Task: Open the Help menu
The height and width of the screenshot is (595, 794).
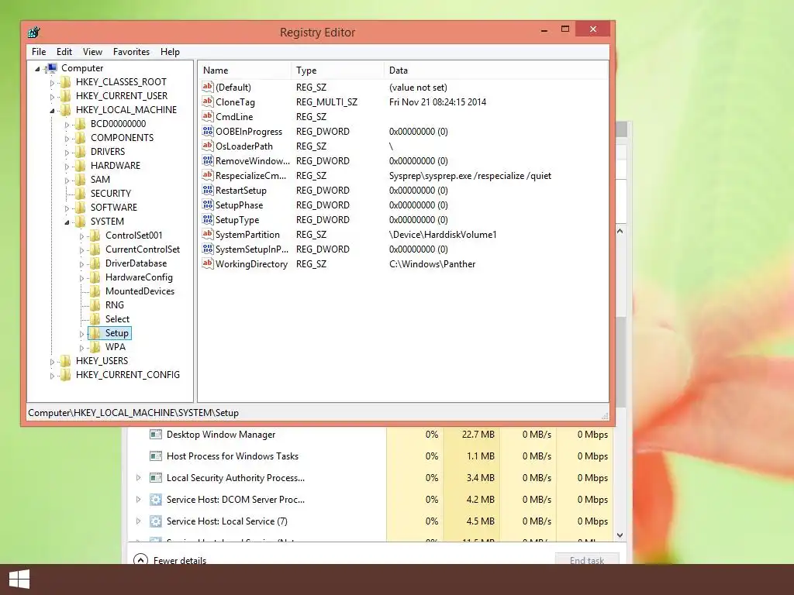Action: (x=170, y=52)
